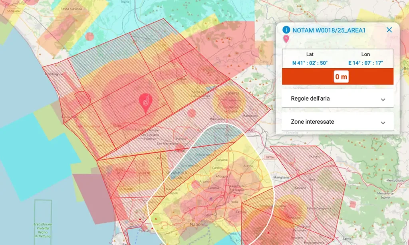409x245 pixels.
Task: Click the 0 m altitude value
Action: [x=341, y=77]
